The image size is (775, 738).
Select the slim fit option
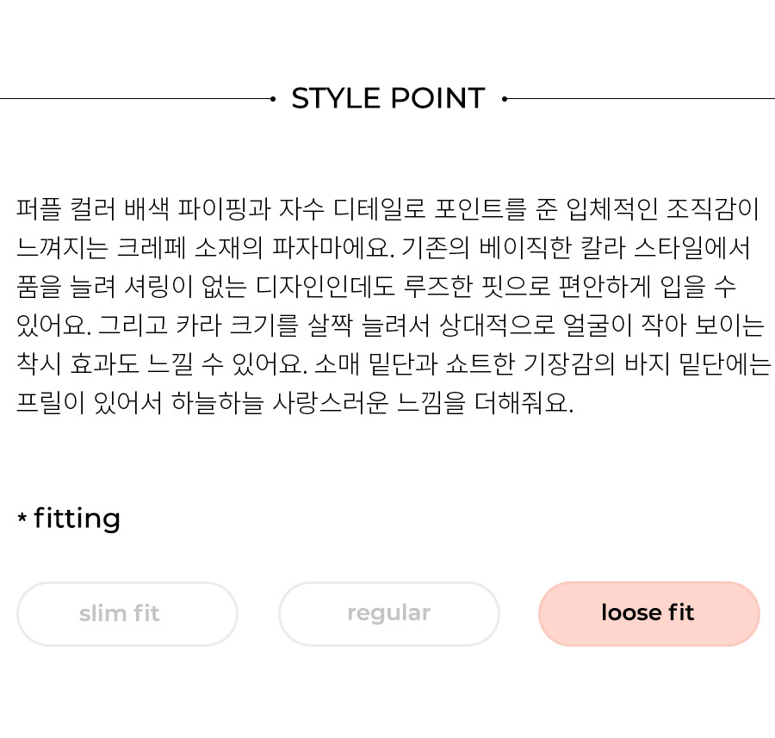pos(127,614)
